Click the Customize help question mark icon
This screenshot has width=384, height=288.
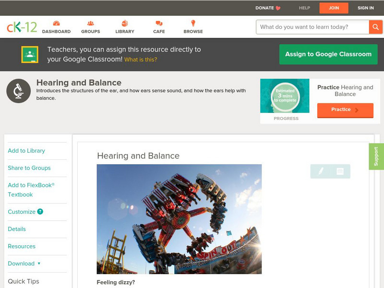(x=40, y=212)
